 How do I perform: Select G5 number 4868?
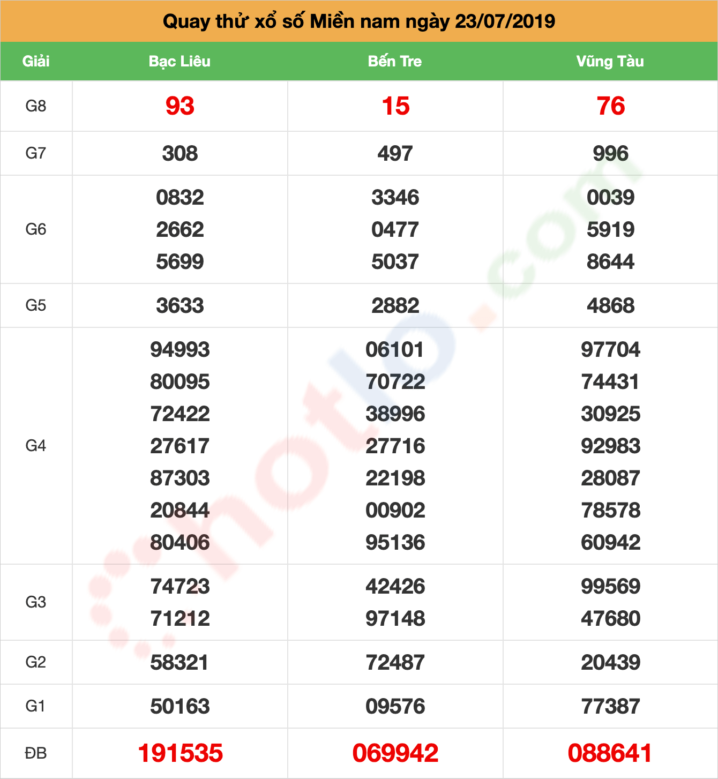pyautogui.click(x=611, y=306)
